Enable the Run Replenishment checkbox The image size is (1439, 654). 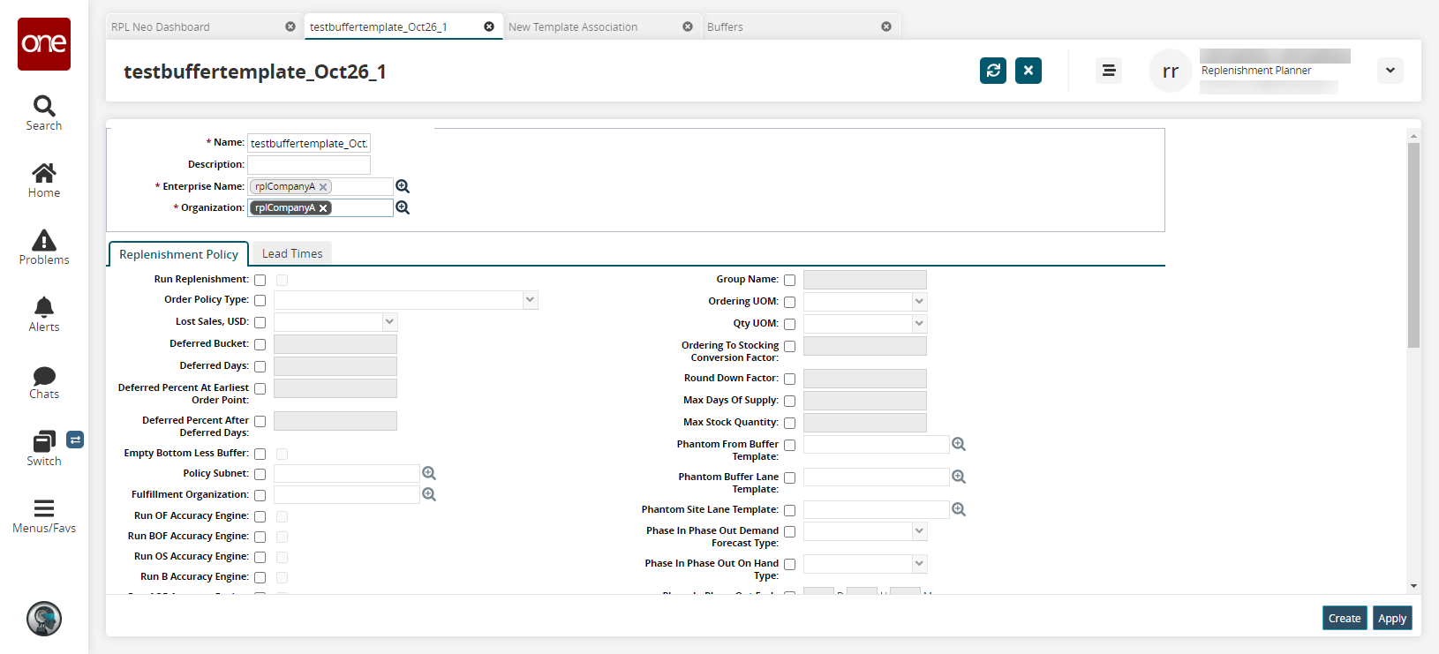click(x=260, y=281)
